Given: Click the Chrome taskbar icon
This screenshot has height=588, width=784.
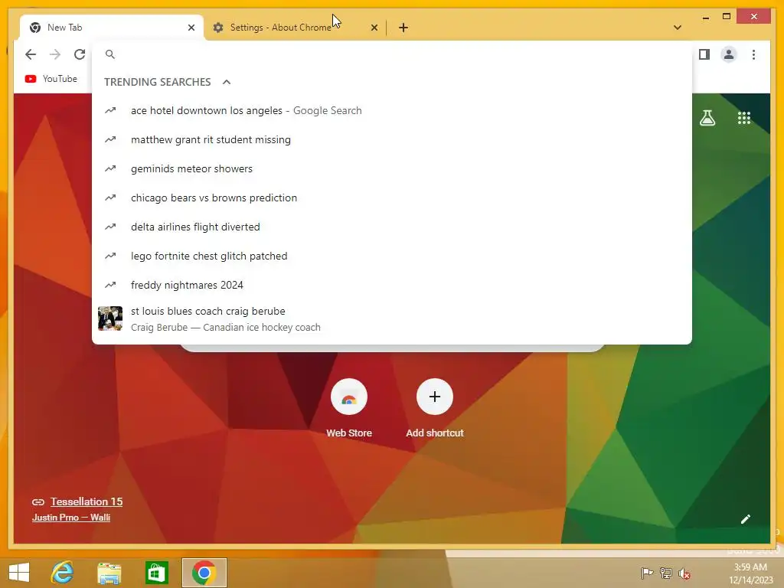Looking at the screenshot, I should point(204,573).
